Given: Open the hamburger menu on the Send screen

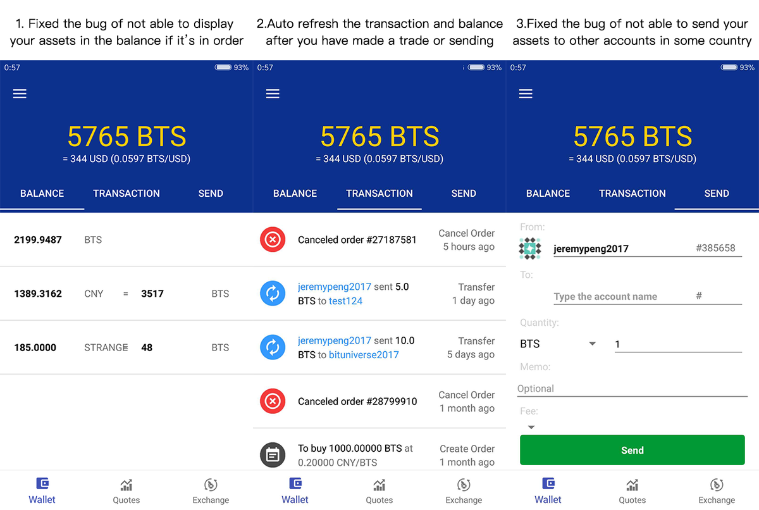Looking at the screenshot, I should (x=526, y=94).
